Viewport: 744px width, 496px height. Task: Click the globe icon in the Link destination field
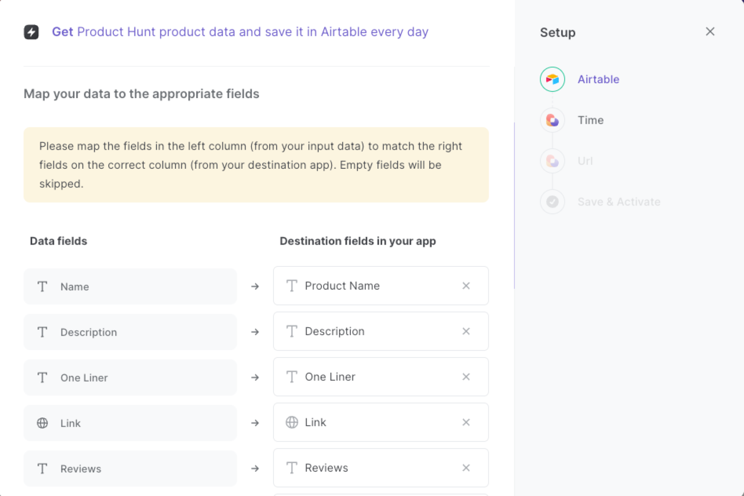click(292, 422)
